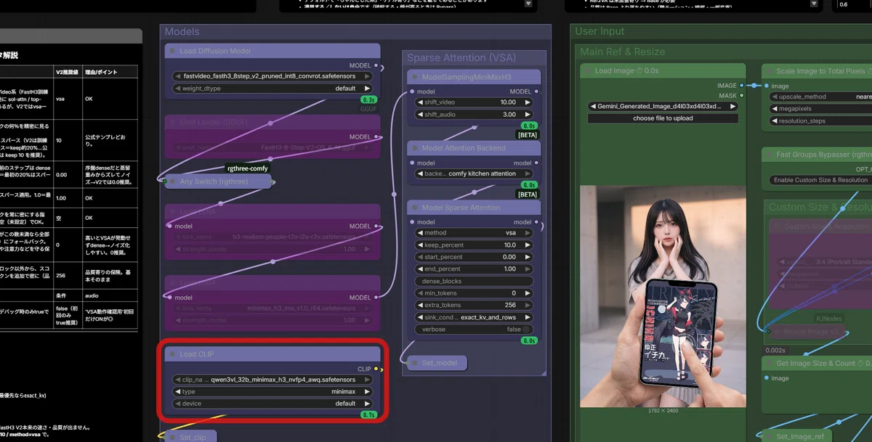Image resolution: width=872 pixels, height=442 pixels.
Task: Click the Get Image Size & Count collapse dot
Action: (770, 363)
